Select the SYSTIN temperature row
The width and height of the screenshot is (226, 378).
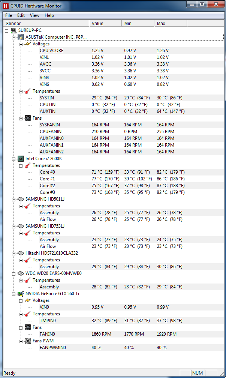pyautogui.click(x=131, y=98)
